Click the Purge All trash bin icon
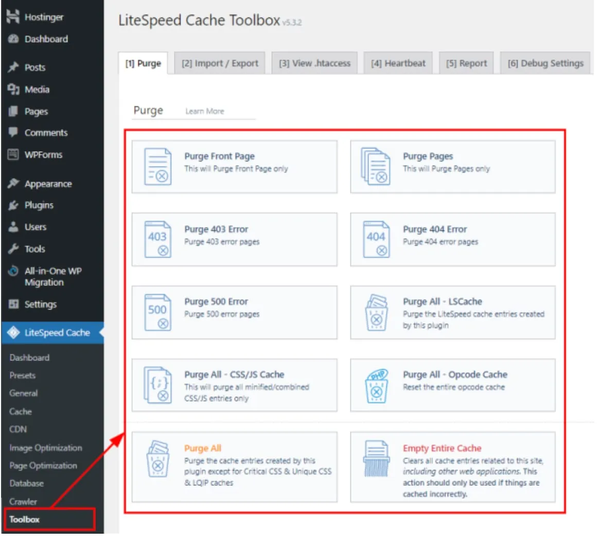Viewport: 601px width, 545px height. tap(157, 459)
